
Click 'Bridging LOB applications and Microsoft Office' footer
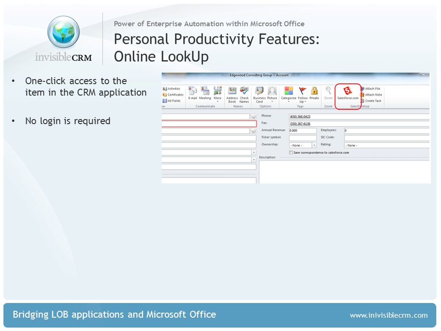[x=114, y=314]
